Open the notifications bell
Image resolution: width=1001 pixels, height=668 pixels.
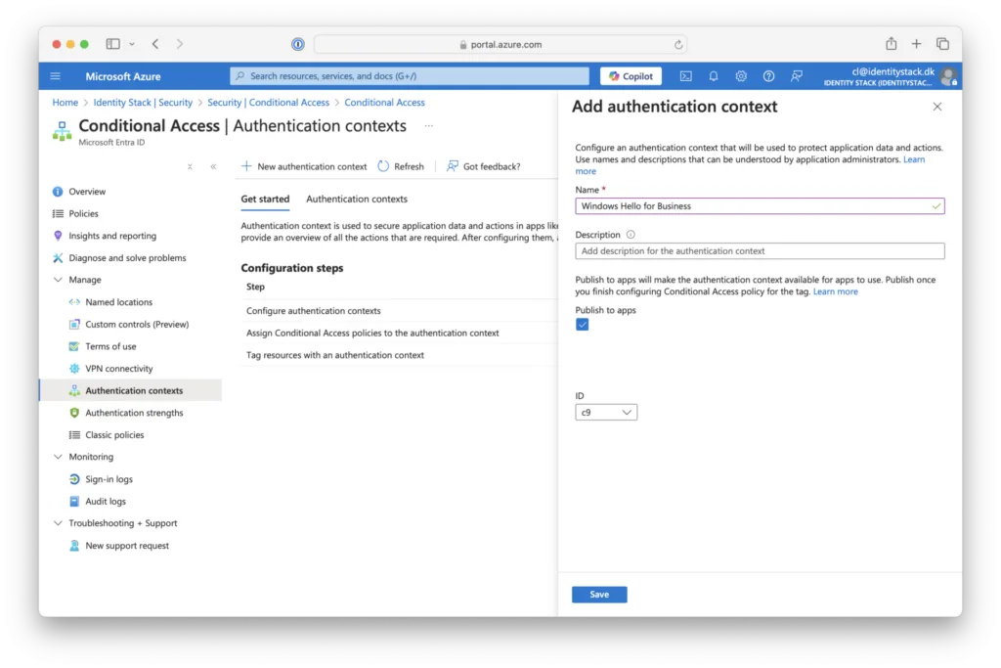coord(713,76)
